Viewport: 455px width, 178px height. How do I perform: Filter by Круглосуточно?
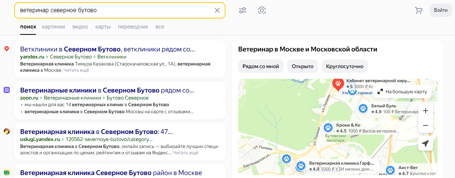tap(345, 67)
